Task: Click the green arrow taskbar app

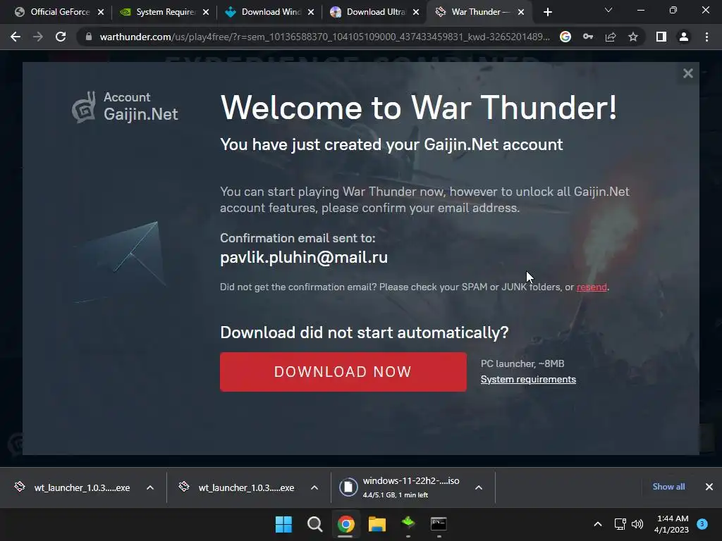Action: pyautogui.click(x=408, y=523)
